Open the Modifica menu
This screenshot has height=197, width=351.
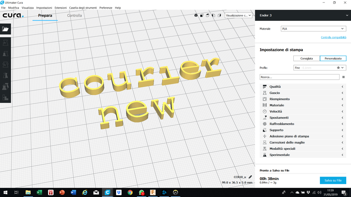click(x=13, y=7)
